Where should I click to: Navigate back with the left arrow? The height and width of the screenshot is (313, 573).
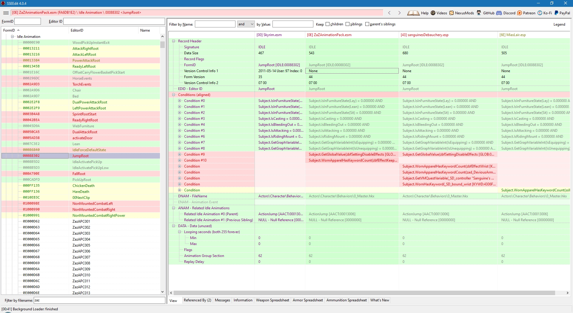coord(389,13)
